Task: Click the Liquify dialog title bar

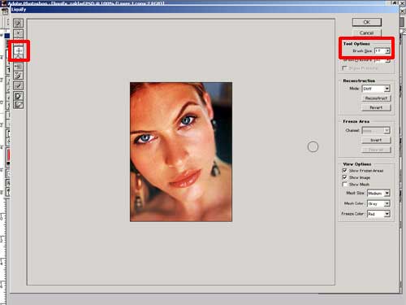Action: coord(205,10)
